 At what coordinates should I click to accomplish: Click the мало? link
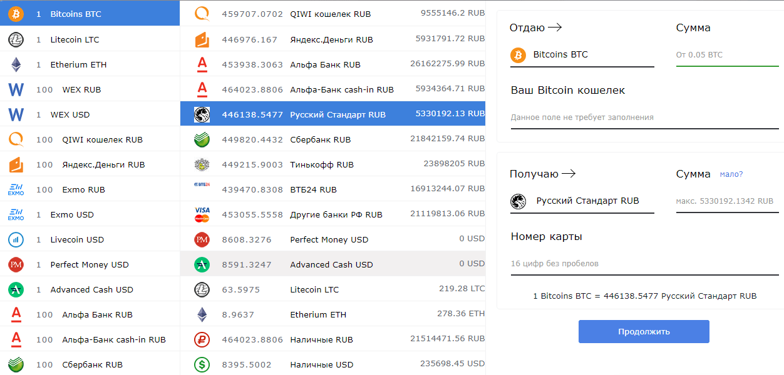pos(731,174)
